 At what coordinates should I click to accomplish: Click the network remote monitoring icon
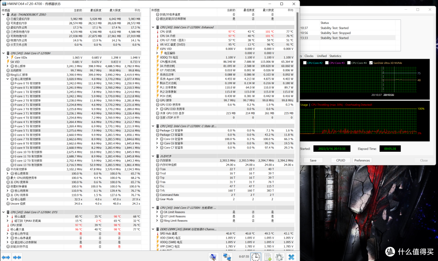click(227, 257)
